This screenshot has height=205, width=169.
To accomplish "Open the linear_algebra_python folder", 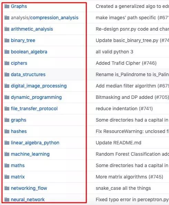I will [x=35, y=143].
